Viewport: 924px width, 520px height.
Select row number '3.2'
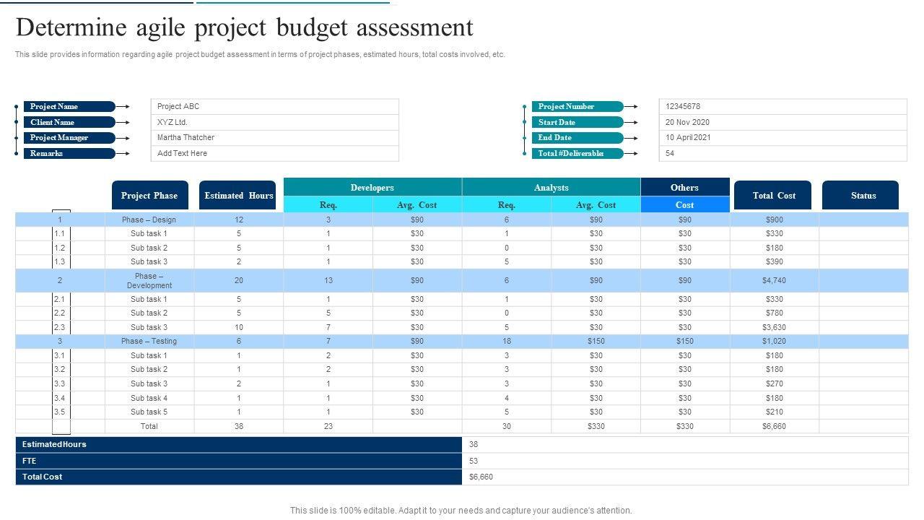(60, 369)
